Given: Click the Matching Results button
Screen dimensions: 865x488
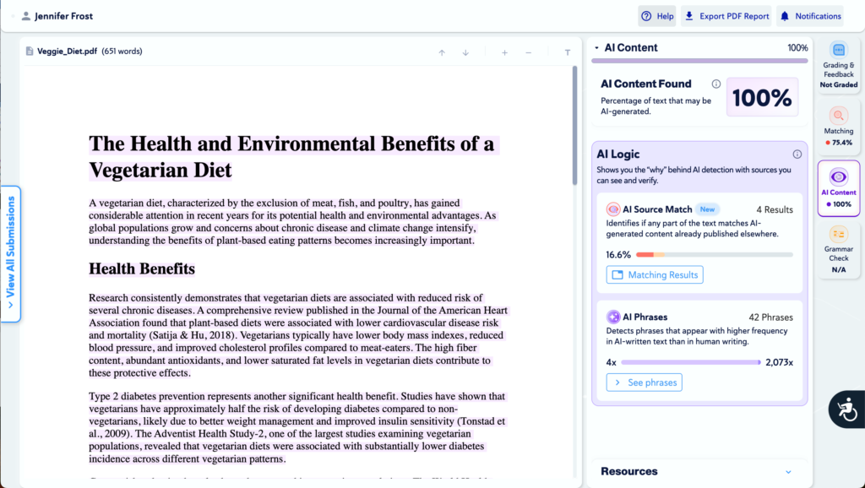Looking at the screenshot, I should (x=655, y=274).
